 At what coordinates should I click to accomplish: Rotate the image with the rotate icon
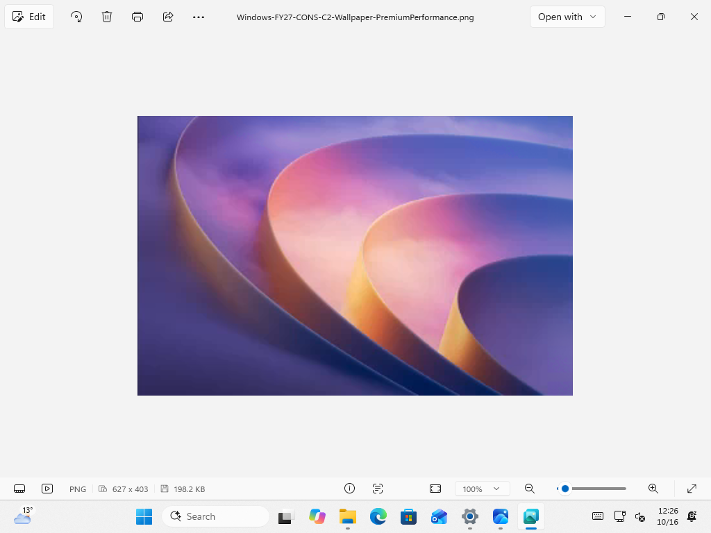pos(76,17)
